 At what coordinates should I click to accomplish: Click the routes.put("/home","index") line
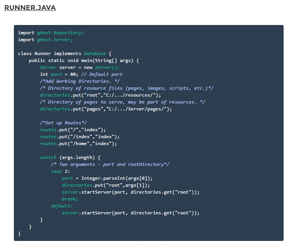coord(78,144)
